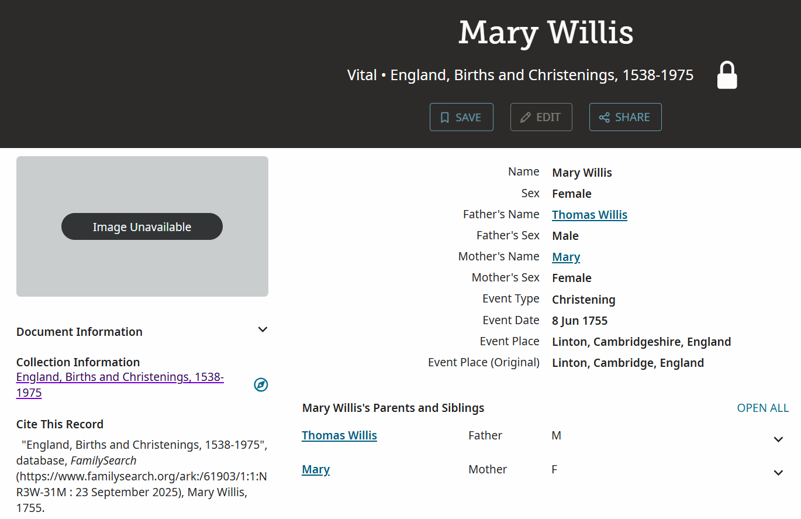Open Thomas Willis link in Father's Name field
The image size is (801, 519).
[x=589, y=215]
